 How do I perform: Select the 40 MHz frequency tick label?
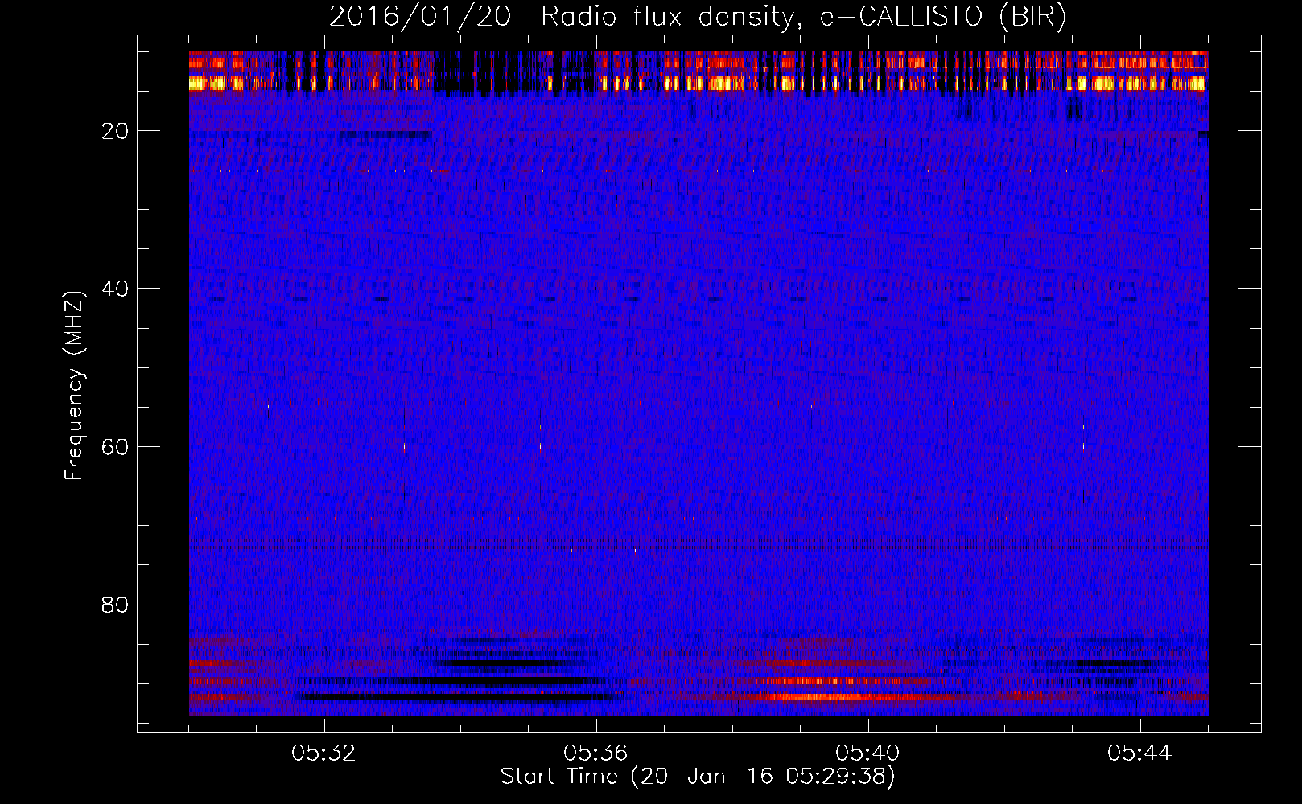pyautogui.click(x=116, y=289)
